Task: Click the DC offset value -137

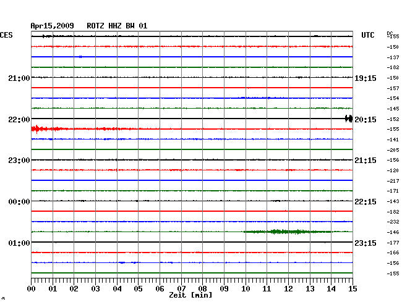Action: 393,57
